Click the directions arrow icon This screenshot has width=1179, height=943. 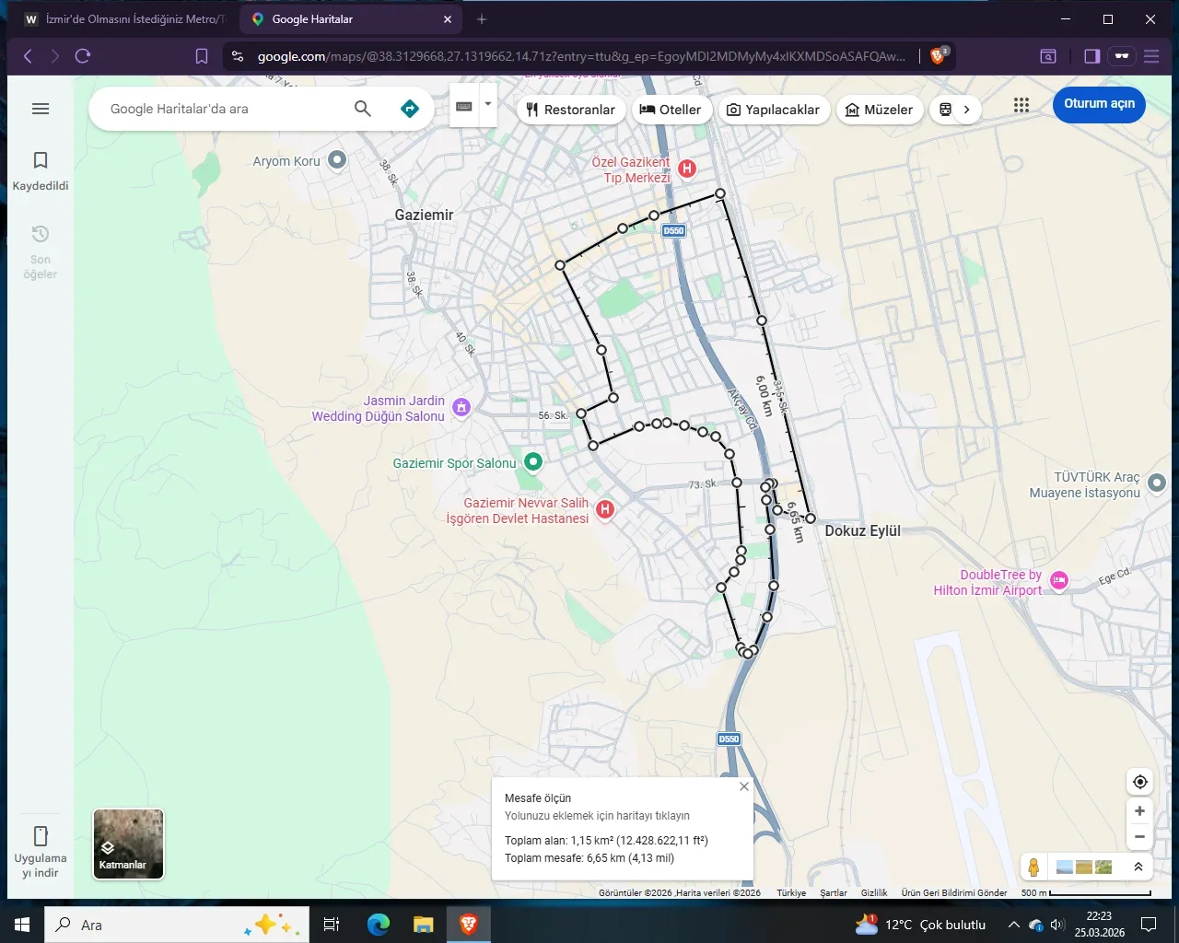point(410,109)
